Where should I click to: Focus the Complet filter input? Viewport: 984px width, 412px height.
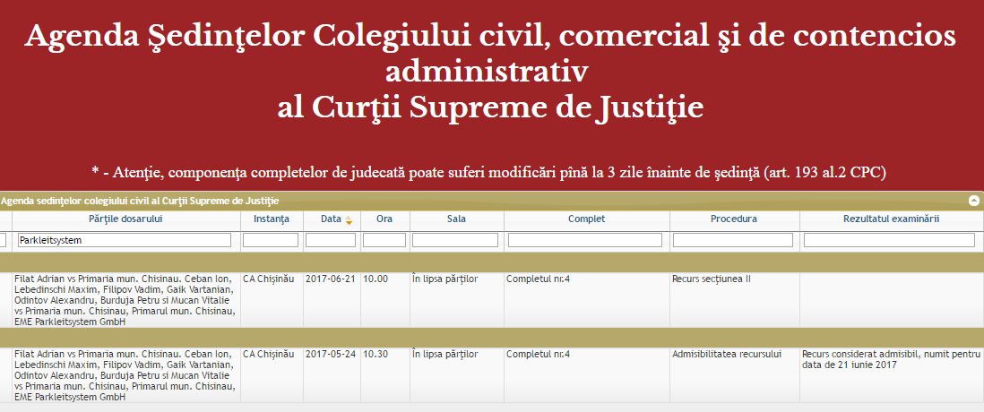[585, 240]
